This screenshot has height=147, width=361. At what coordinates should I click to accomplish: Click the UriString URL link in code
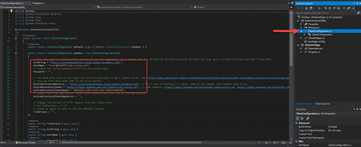pos(85,62)
